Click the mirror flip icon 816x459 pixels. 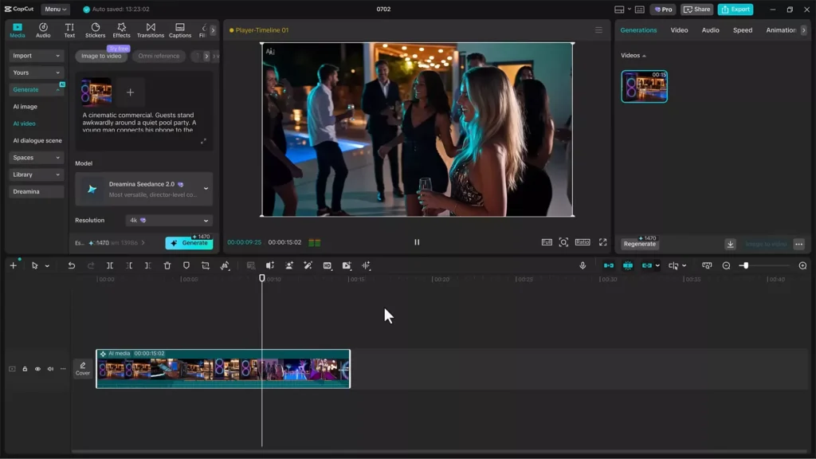tap(269, 265)
